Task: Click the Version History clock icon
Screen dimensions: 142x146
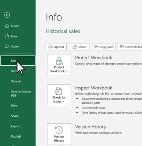Action: click(59, 130)
